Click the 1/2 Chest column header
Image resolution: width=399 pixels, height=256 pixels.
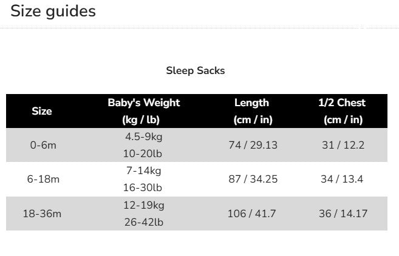[x=343, y=111]
